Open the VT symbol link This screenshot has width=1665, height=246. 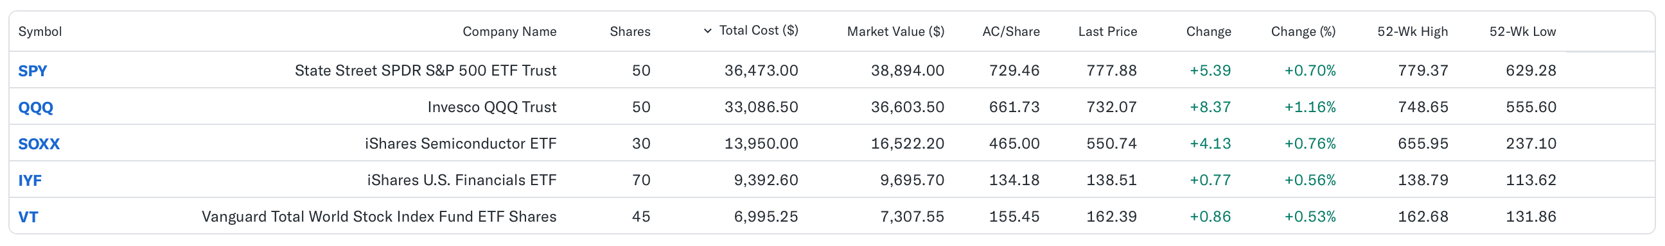[x=28, y=217]
